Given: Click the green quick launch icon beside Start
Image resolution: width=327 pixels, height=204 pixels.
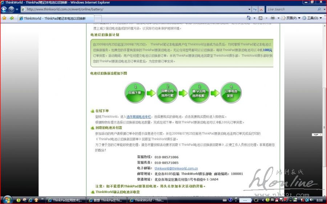Looking at the screenshot, I should click(19, 200).
